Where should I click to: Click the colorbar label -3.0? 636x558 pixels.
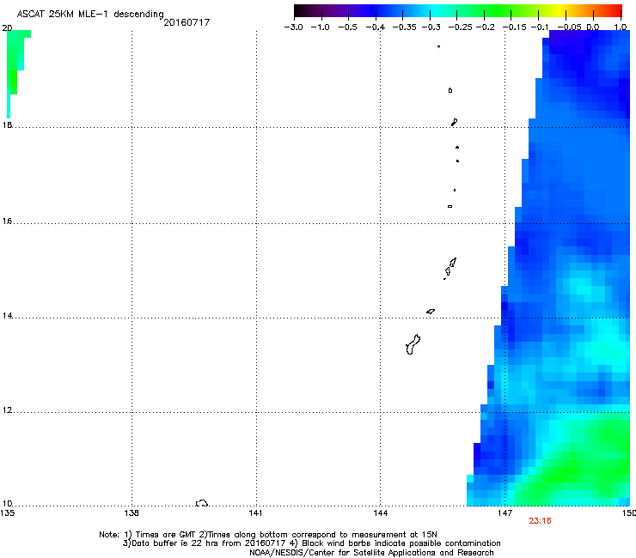(x=293, y=27)
